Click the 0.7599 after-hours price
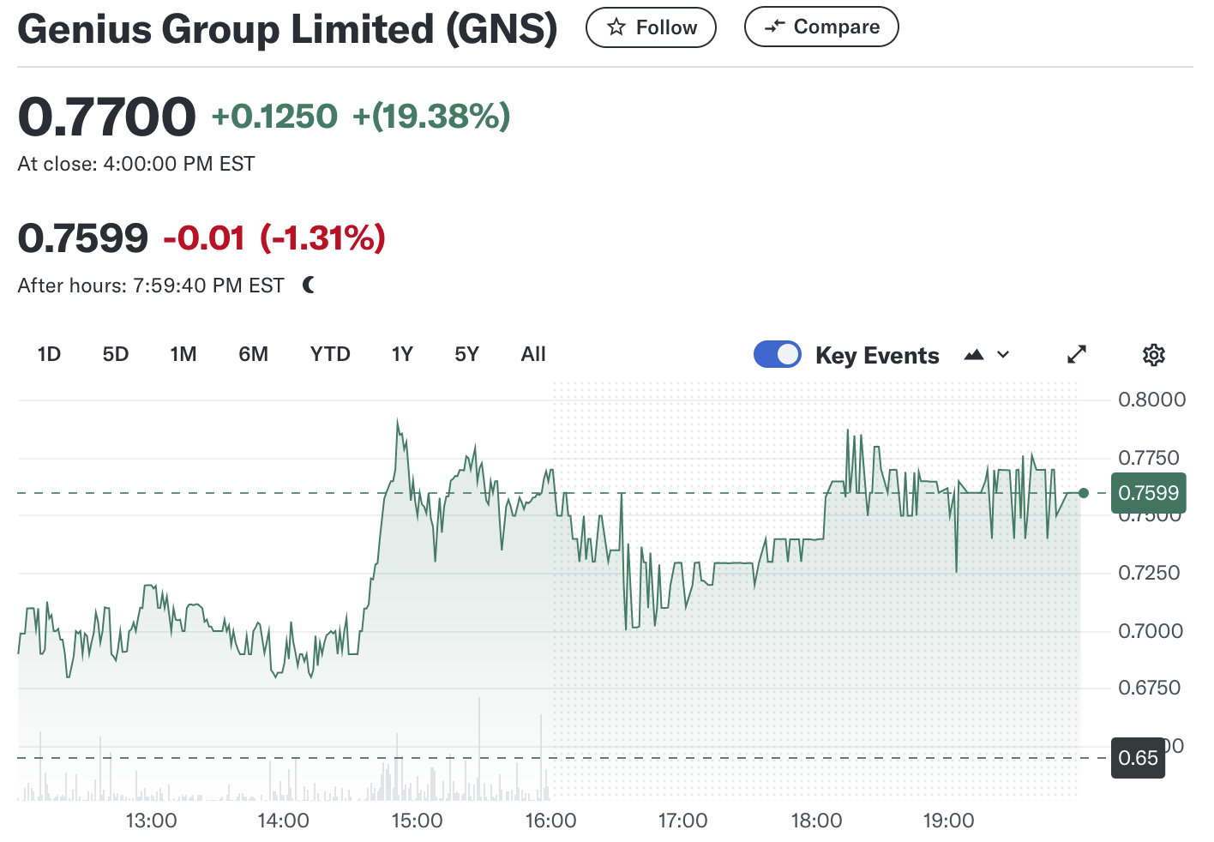This screenshot has width=1214, height=842. point(82,238)
